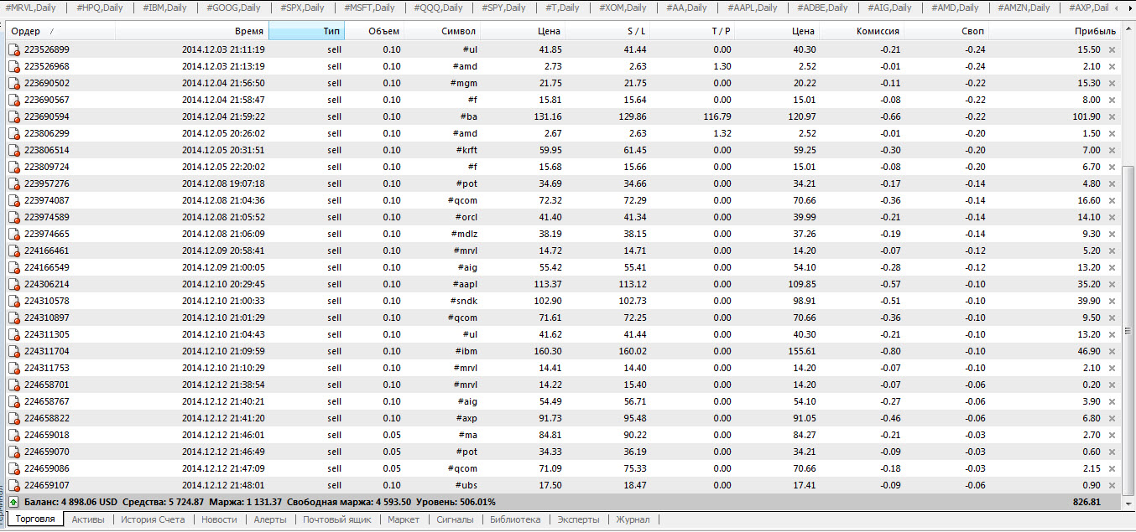Click the total profit 826.81
The width and height of the screenshot is (1136, 532).
click(1086, 502)
